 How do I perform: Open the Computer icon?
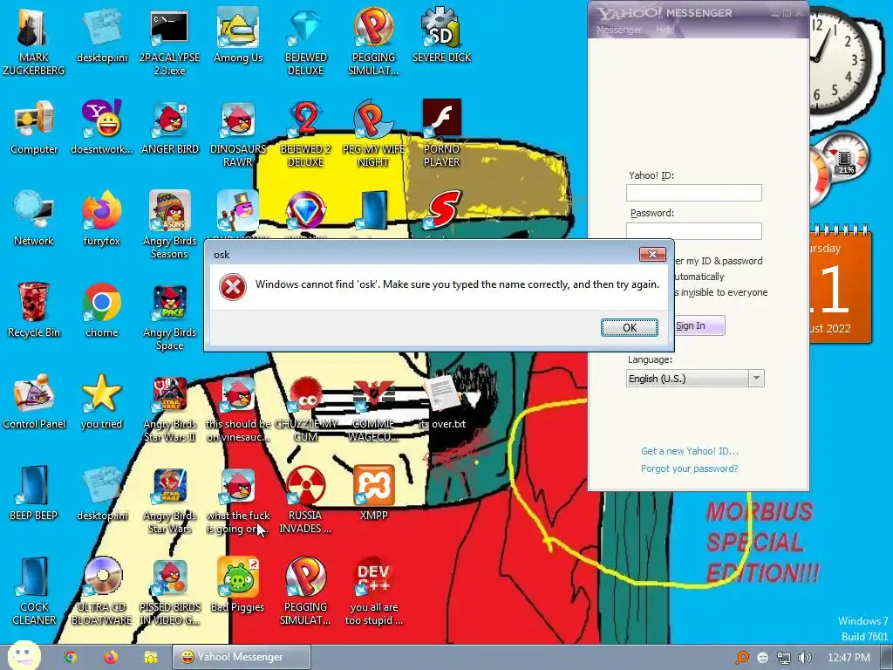[34, 127]
